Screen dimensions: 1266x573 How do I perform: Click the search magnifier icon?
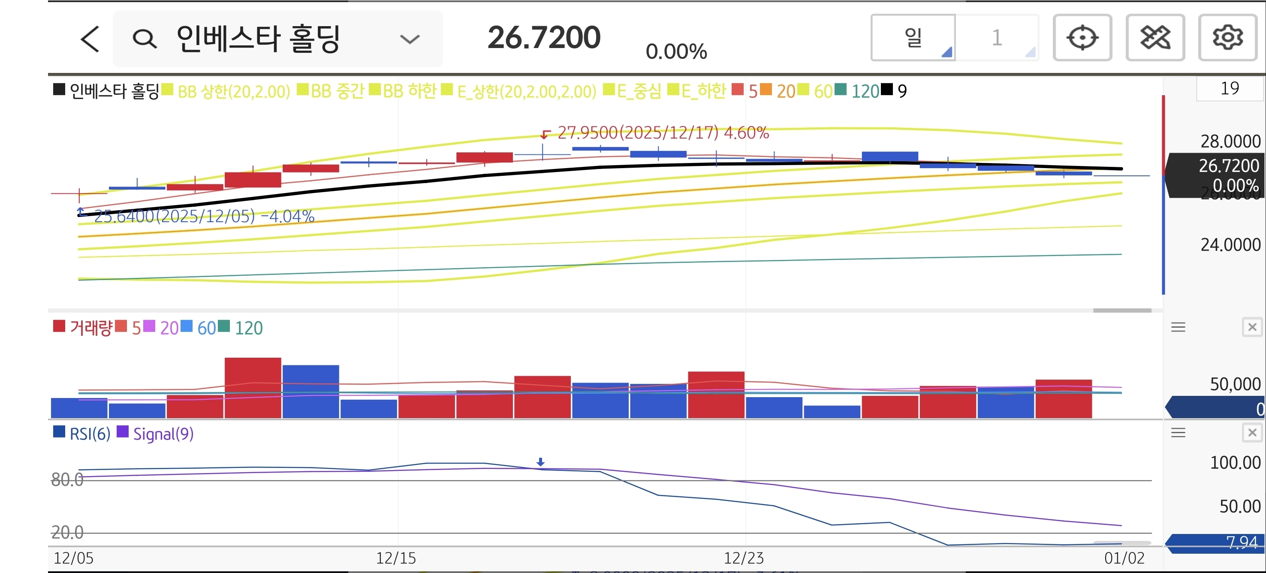(145, 39)
